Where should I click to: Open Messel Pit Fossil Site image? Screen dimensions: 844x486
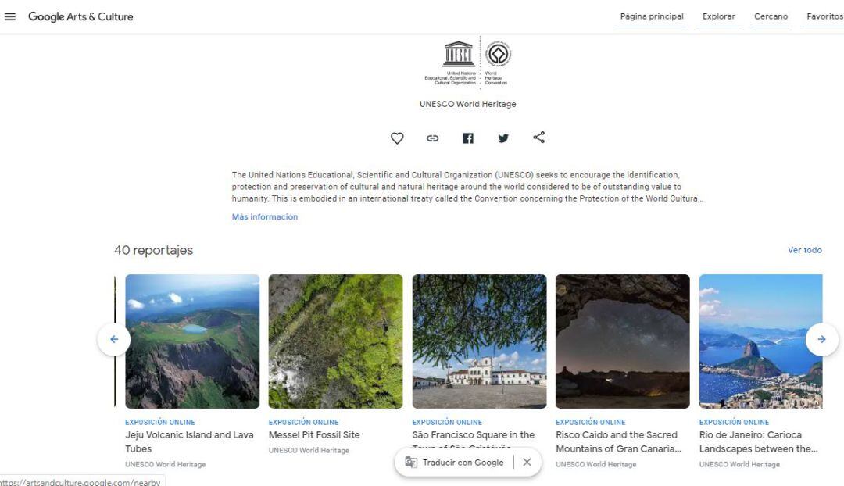tap(335, 341)
